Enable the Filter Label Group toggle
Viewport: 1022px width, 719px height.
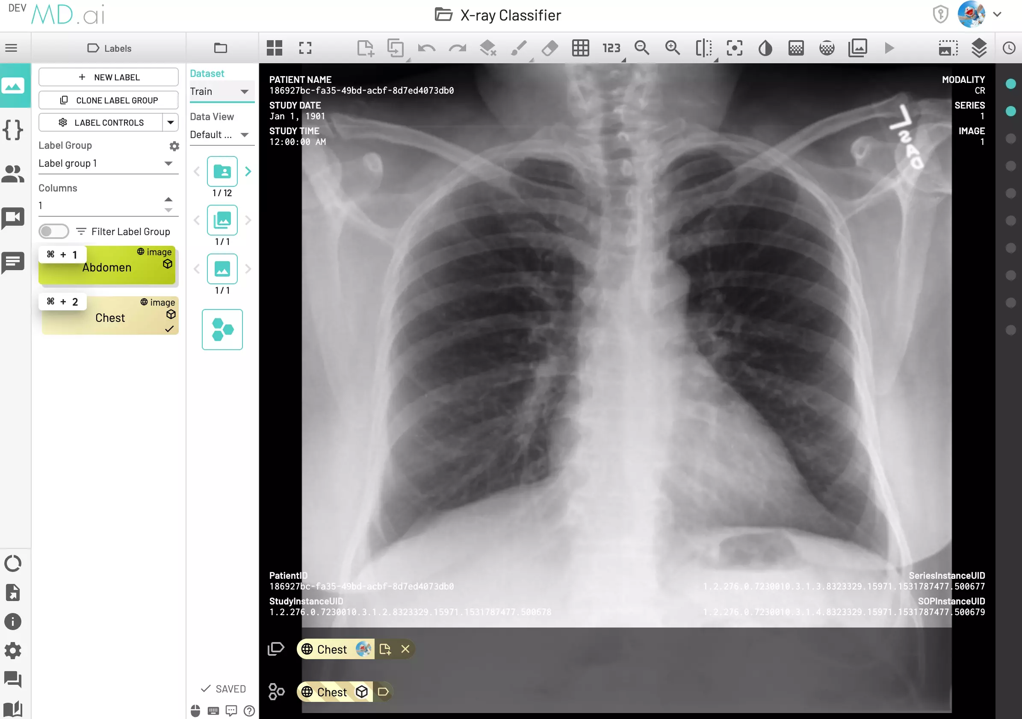tap(53, 231)
